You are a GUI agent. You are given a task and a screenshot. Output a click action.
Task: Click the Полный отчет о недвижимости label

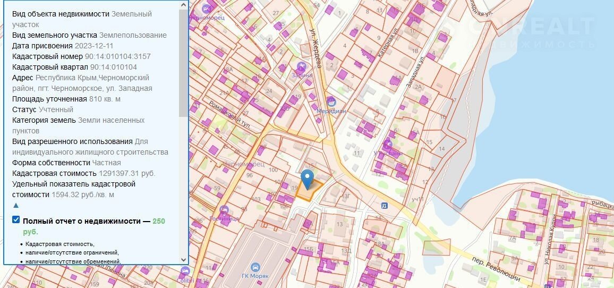[86, 220]
